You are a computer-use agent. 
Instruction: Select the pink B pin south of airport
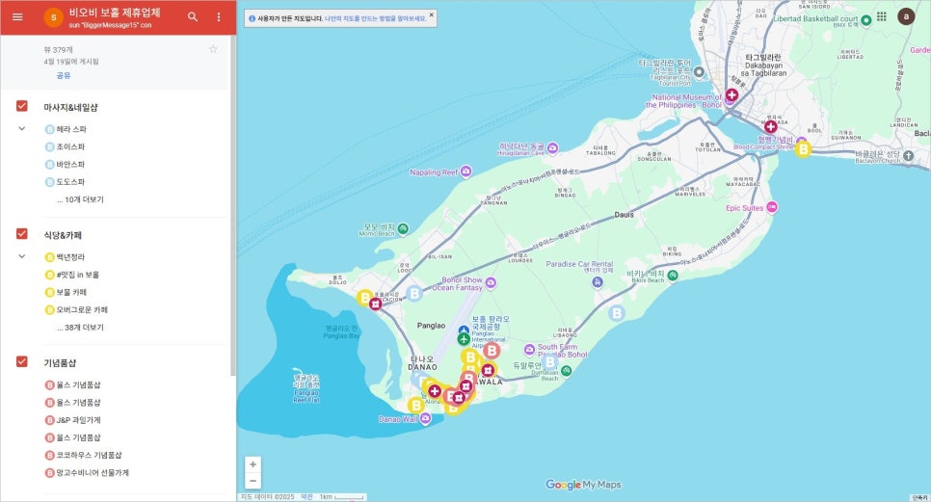tap(491, 350)
